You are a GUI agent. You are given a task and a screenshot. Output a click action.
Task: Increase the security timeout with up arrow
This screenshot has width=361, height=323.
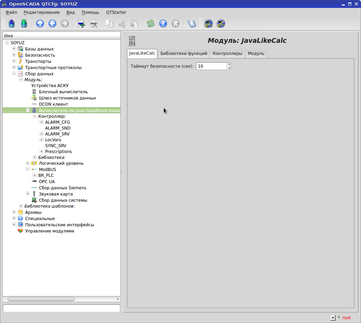tap(229, 64)
